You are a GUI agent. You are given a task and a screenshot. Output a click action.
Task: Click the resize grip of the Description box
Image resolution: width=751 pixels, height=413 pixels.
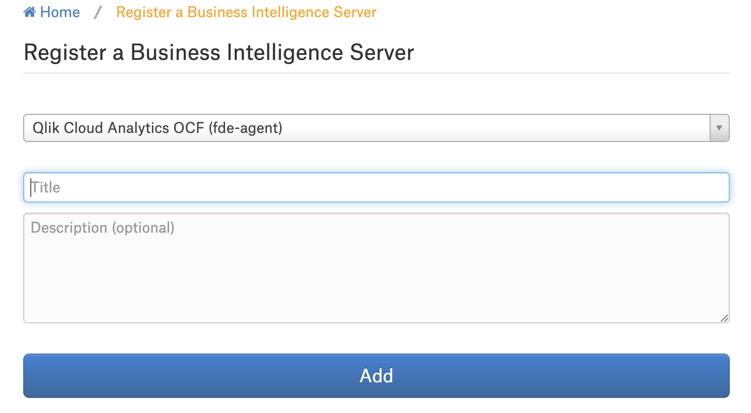pyautogui.click(x=724, y=318)
